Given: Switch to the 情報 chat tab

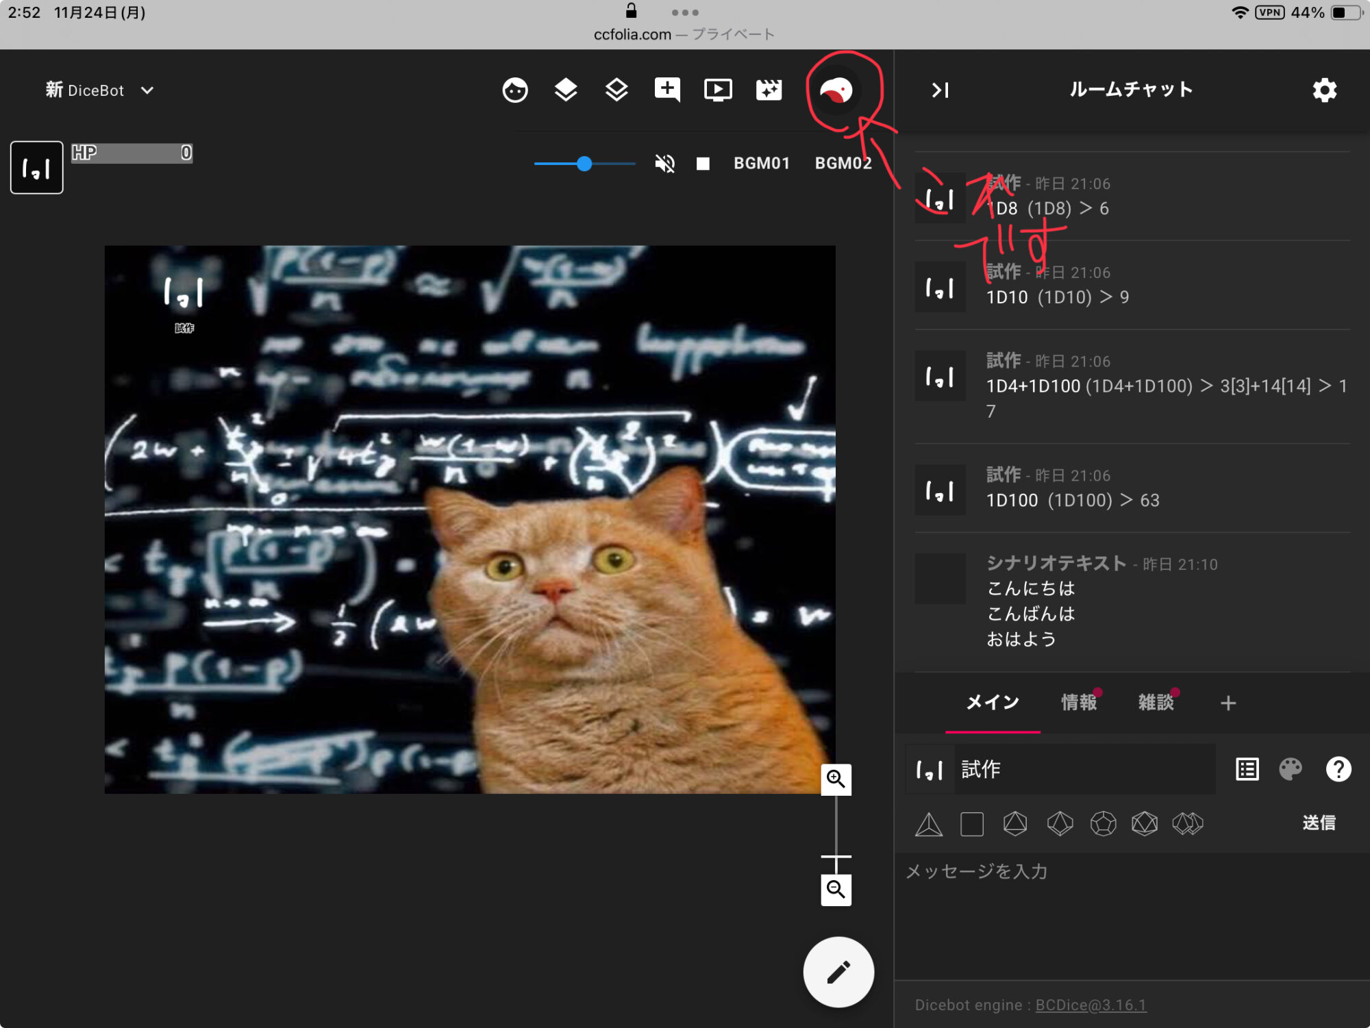Looking at the screenshot, I should point(1079,703).
